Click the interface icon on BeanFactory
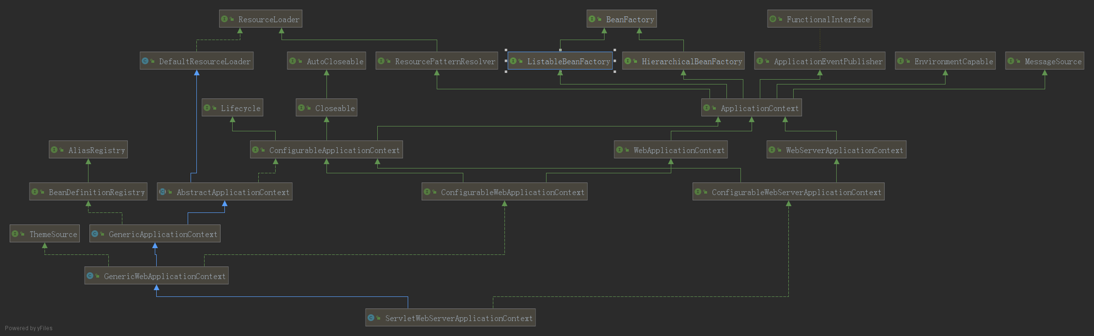Screen dimensions: 1094x336 click(x=592, y=19)
